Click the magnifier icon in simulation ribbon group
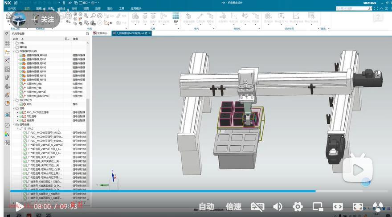The height and width of the screenshot is (217, 392). [93, 16]
